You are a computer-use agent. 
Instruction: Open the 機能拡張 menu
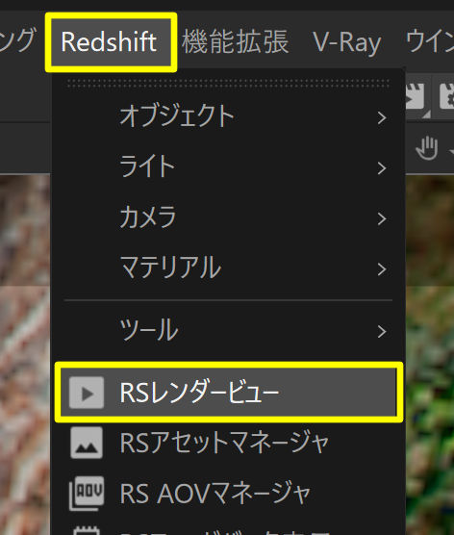[236, 42]
